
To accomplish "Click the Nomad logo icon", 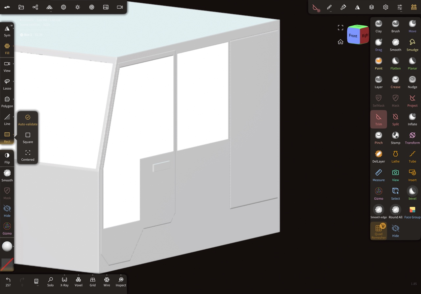I will (7, 7).
